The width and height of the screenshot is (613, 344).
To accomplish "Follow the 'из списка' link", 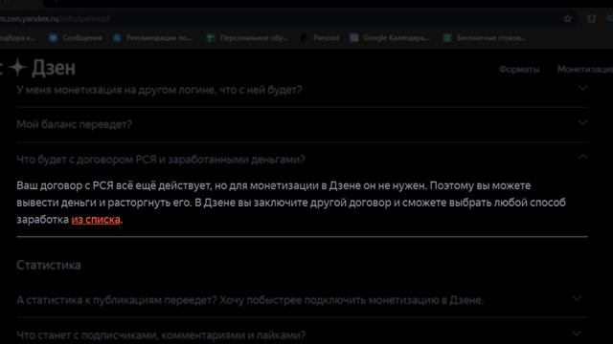I will pyautogui.click(x=96, y=220).
